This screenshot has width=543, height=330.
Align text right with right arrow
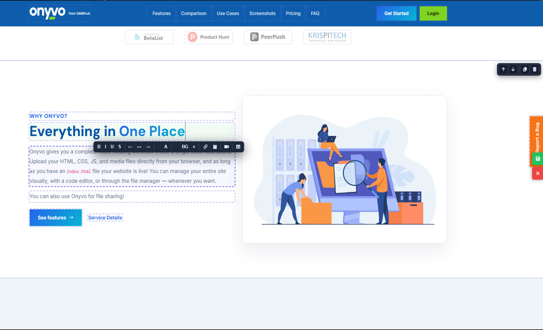click(148, 147)
